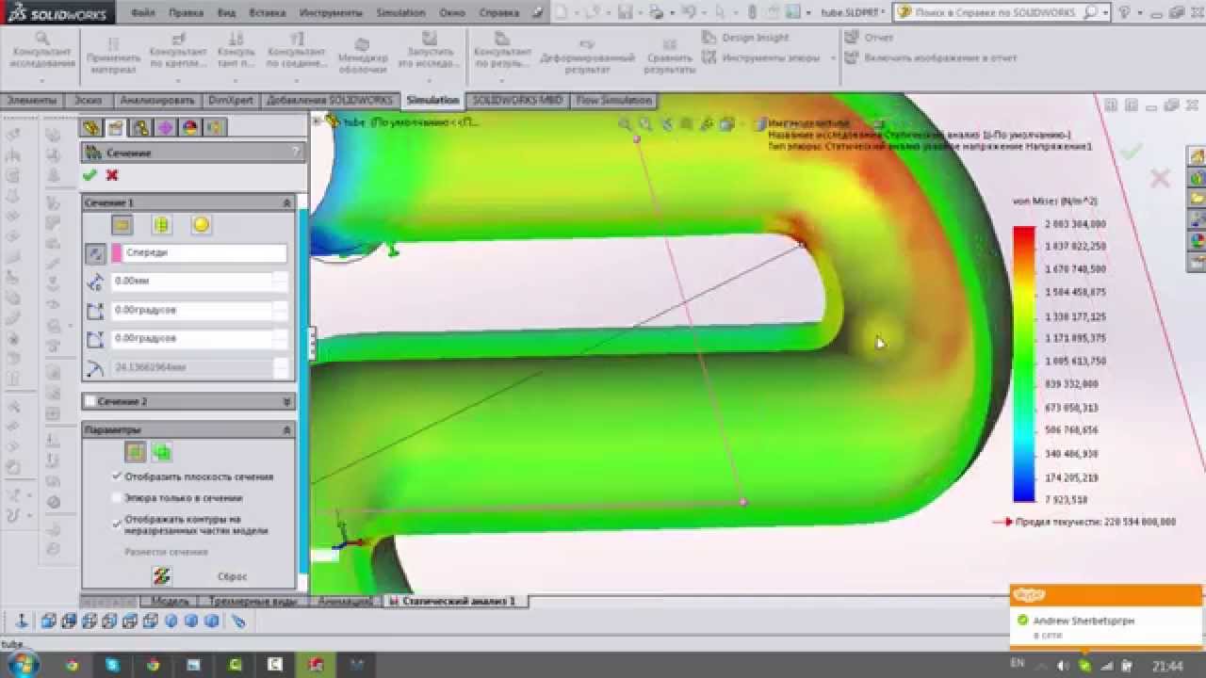This screenshot has height=678, width=1206.
Task: Switch to the Модель bottom tab
Action: point(170,601)
